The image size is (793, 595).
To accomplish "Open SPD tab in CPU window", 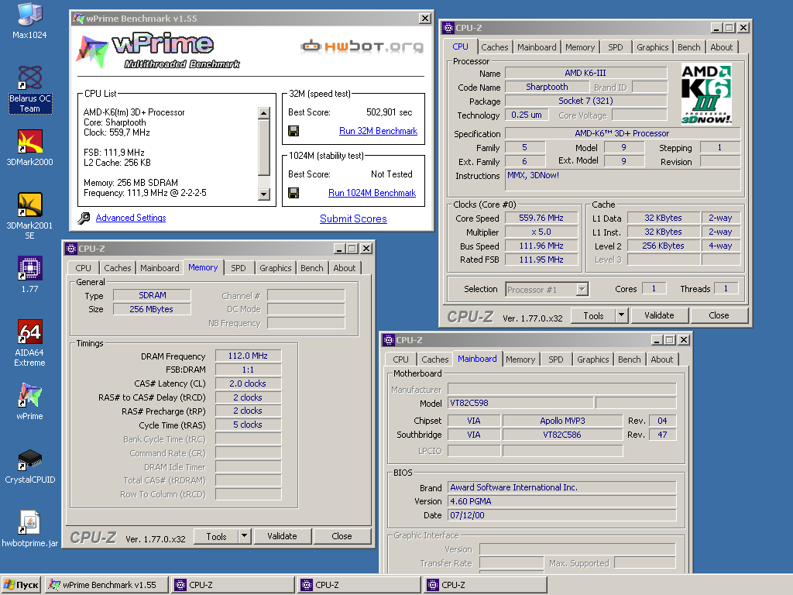I will (x=615, y=47).
